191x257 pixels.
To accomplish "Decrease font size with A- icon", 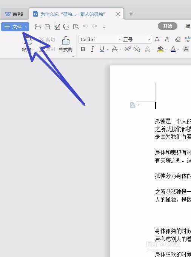I will coord(167,39).
